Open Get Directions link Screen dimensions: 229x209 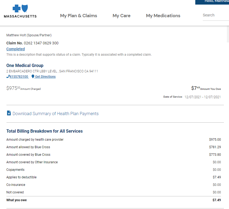pos(45,77)
